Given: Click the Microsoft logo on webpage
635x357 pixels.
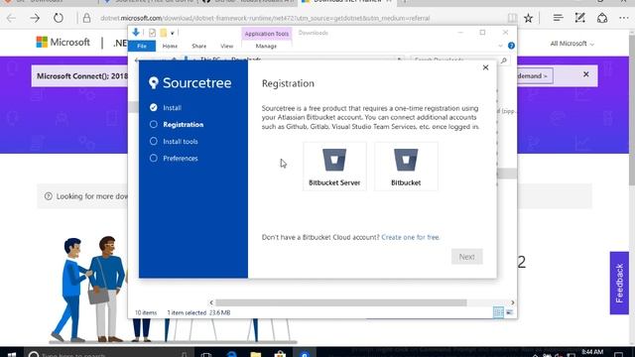Looking at the screenshot, I should (63, 42).
